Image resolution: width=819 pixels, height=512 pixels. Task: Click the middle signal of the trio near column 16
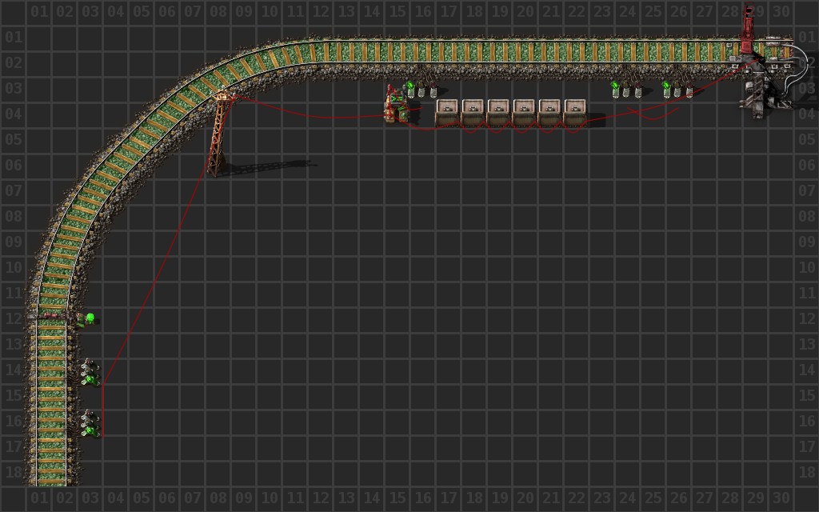[x=421, y=89]
